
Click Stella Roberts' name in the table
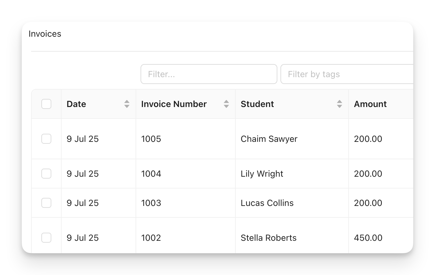(x=268, y=238)
